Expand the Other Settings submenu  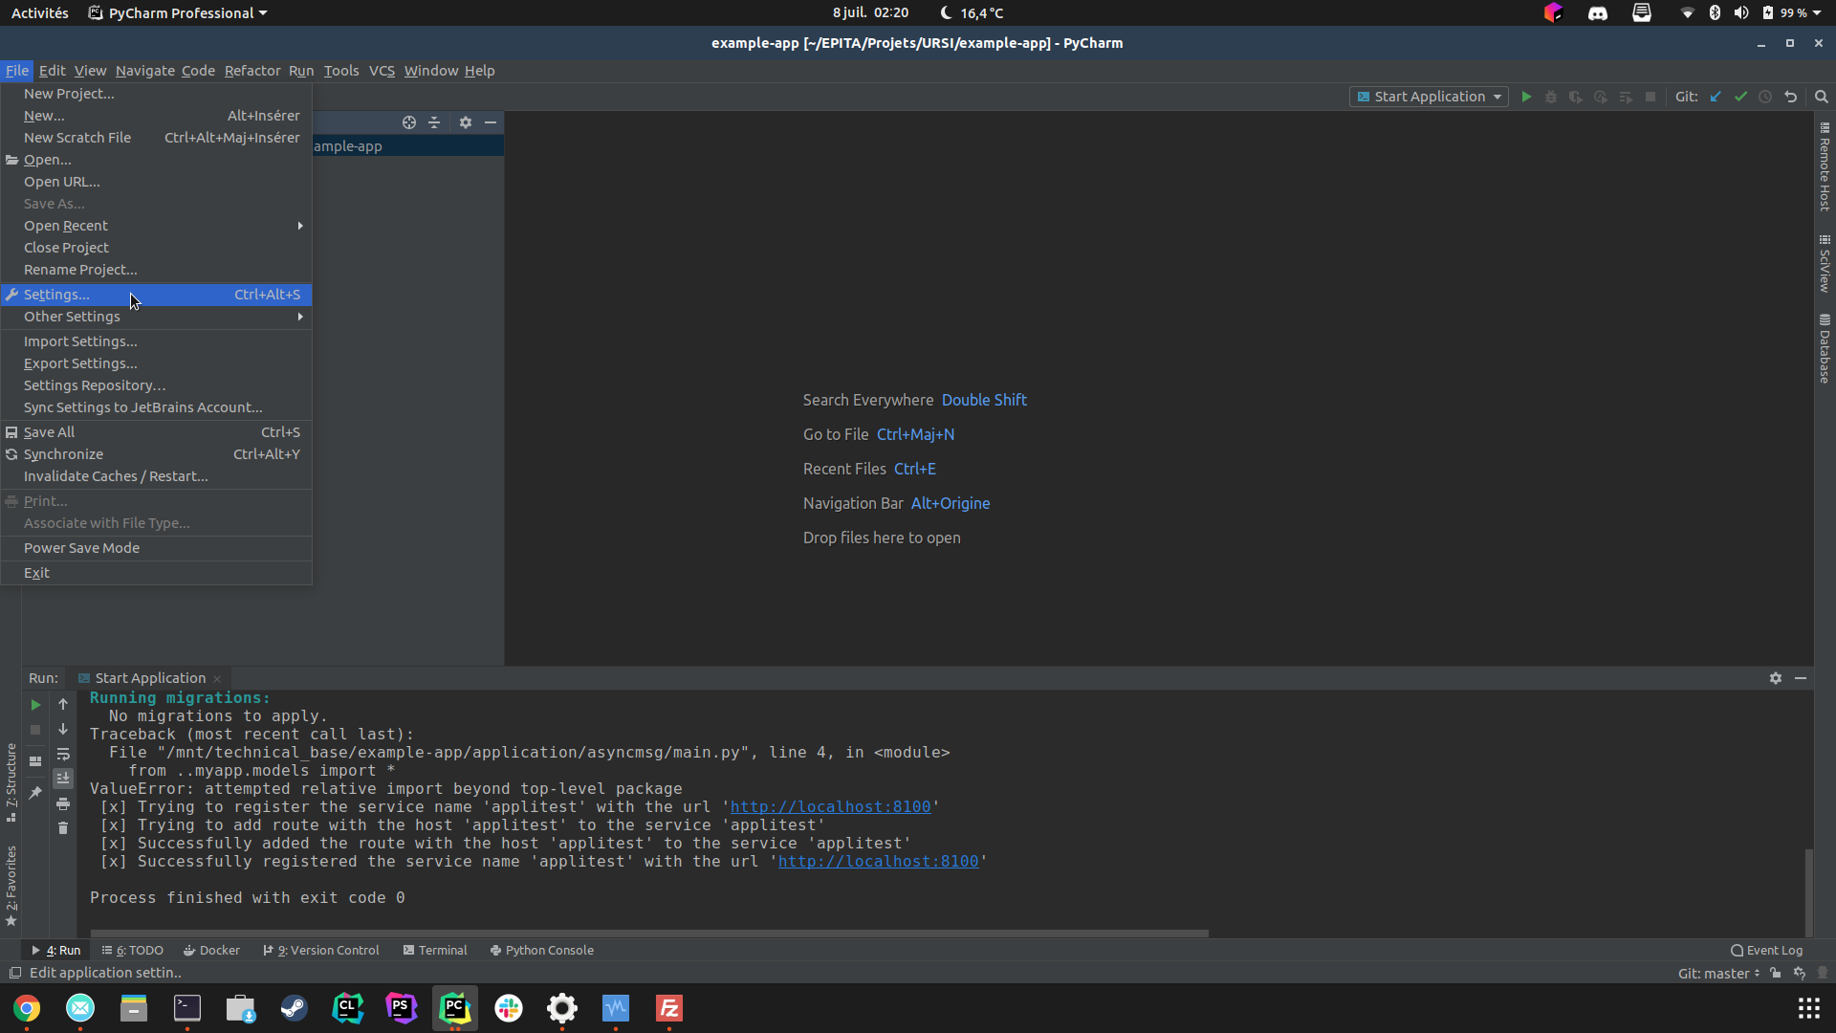156,317
